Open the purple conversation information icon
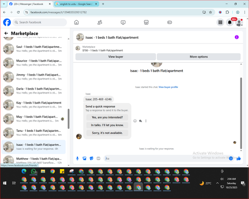Screen dimensions: 249x199 [x=237, y=37]
